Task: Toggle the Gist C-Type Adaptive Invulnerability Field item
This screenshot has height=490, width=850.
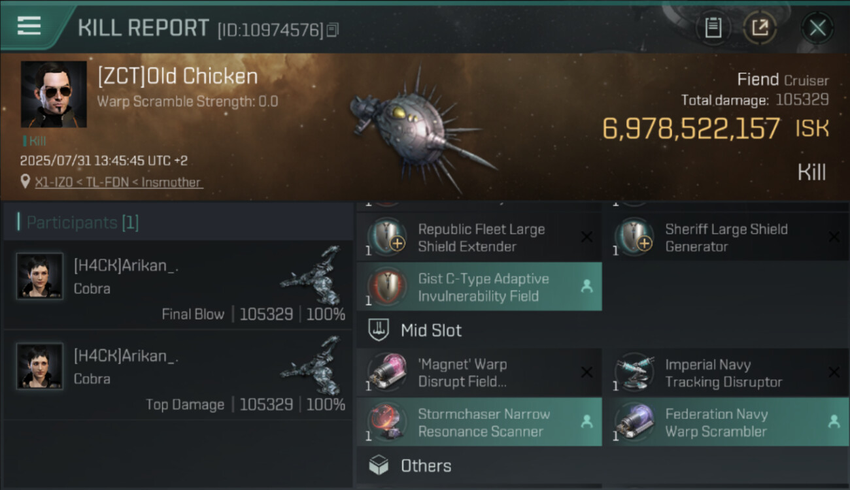Action: (x=479, y=287)
